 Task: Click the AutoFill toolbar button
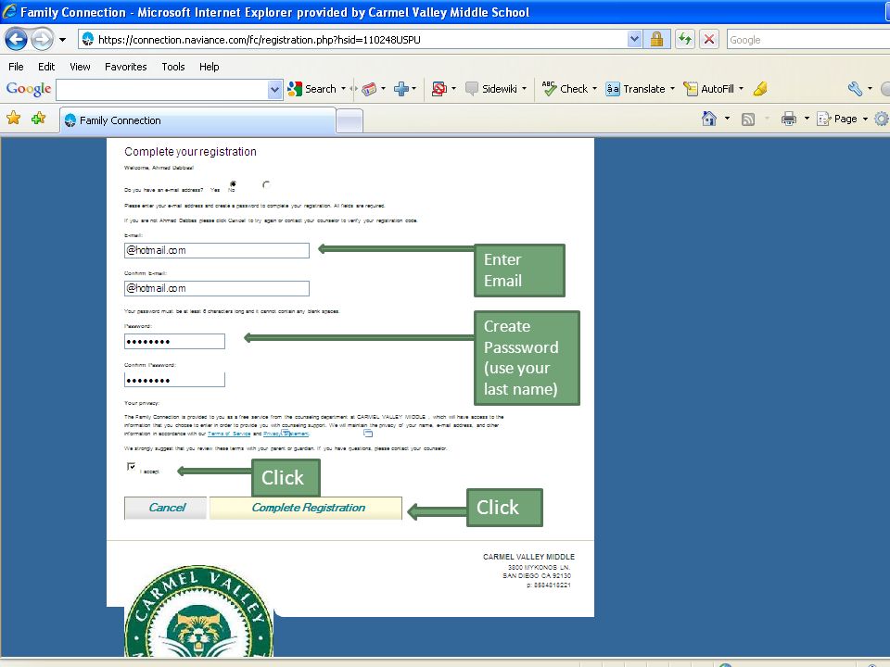[x=708, y=89]
